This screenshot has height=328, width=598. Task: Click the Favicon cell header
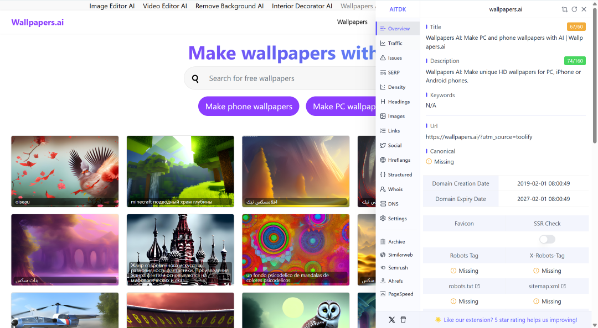(464, 224)
